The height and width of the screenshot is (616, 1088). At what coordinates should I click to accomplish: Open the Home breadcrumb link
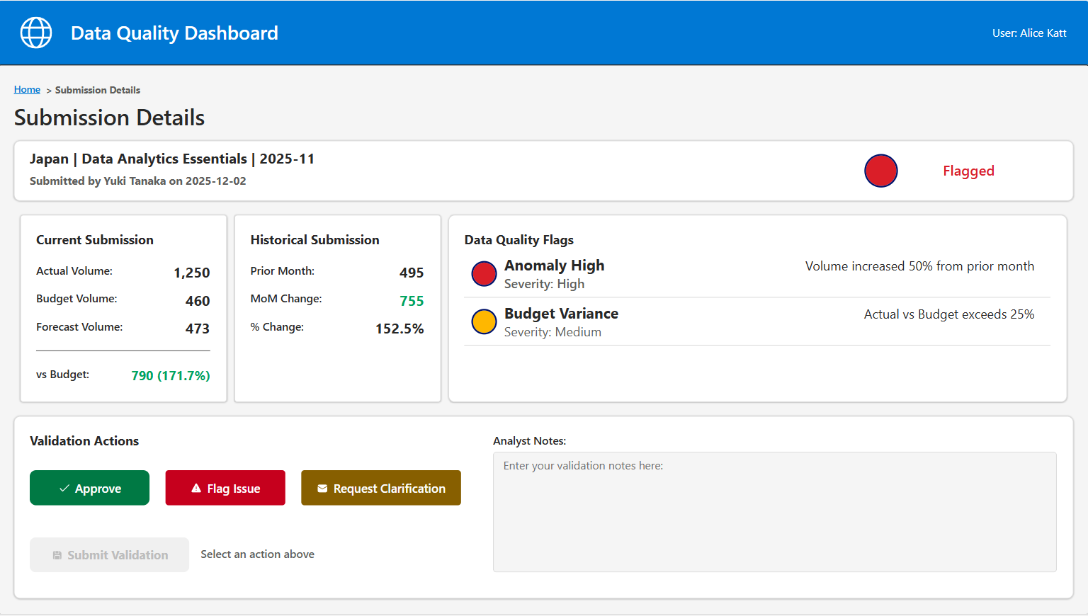27,89
